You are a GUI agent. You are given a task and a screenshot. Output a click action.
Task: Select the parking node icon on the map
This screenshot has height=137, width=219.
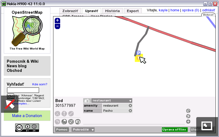(139, 53)
